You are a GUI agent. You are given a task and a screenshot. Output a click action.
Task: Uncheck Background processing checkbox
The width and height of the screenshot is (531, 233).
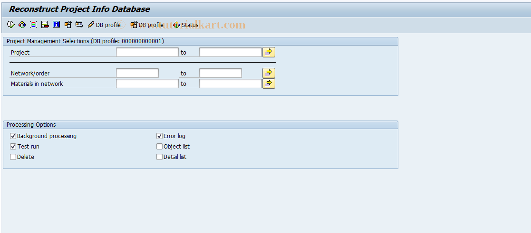pos(13,136)
